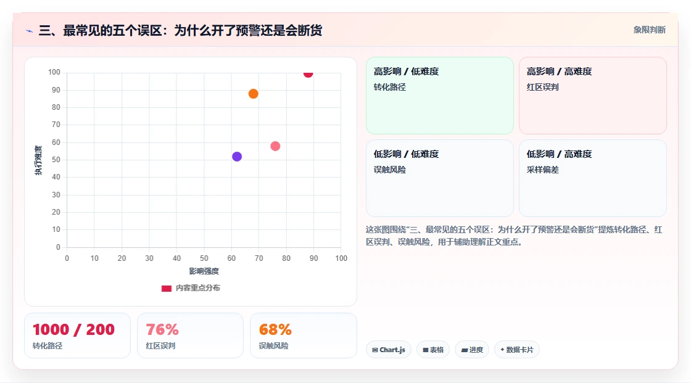Click the Chart.js tag
Image resolution: width=691 pixels, height=383 pixels.
click(x=389, y=350)
